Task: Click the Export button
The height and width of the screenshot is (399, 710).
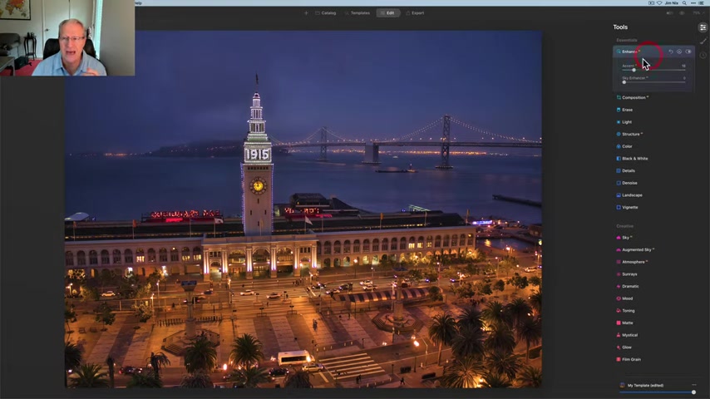Action: point(415,13)
